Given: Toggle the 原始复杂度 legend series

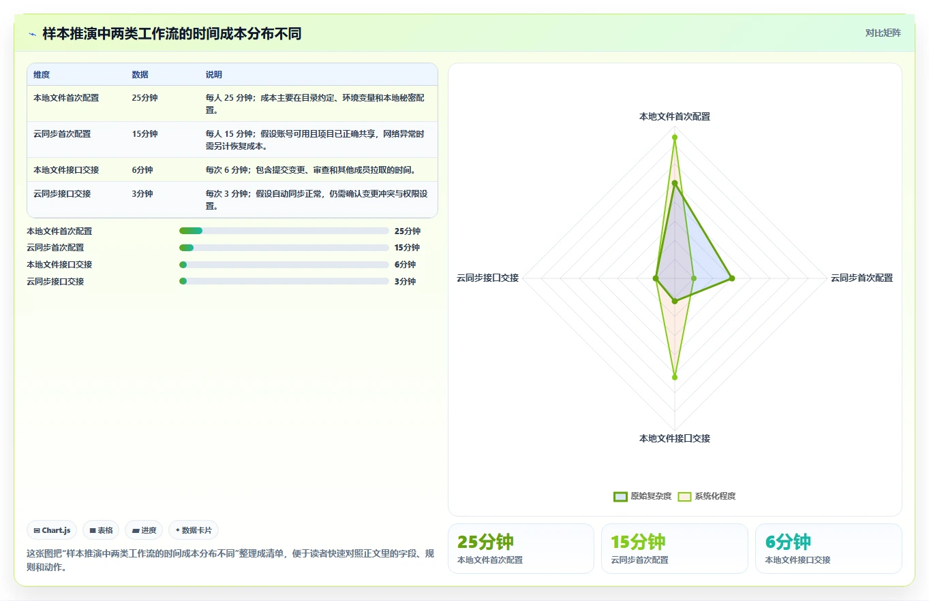Looking at the screenshot, I should coord(642,496).
